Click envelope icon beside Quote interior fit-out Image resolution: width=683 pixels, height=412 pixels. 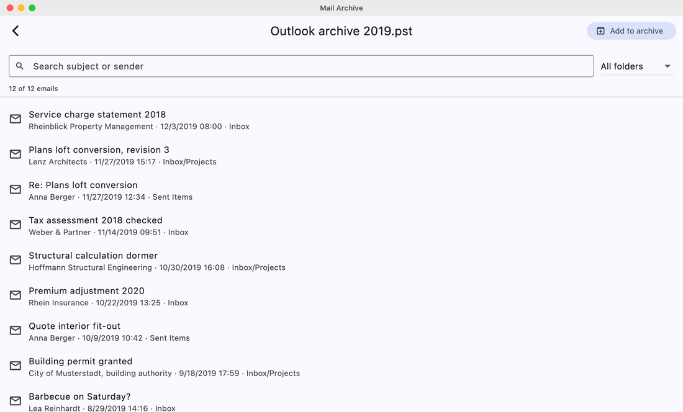(16, 330)
